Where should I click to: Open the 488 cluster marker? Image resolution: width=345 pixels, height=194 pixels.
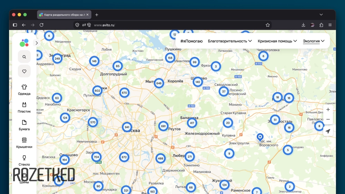pos(160,158)
